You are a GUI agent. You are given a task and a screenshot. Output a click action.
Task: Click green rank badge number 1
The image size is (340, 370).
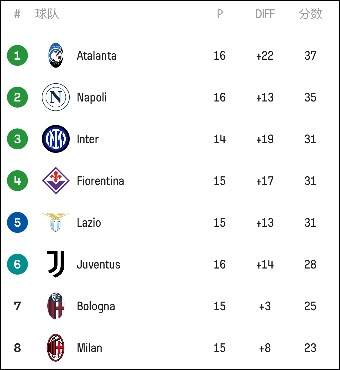click(x=17, y=55)
